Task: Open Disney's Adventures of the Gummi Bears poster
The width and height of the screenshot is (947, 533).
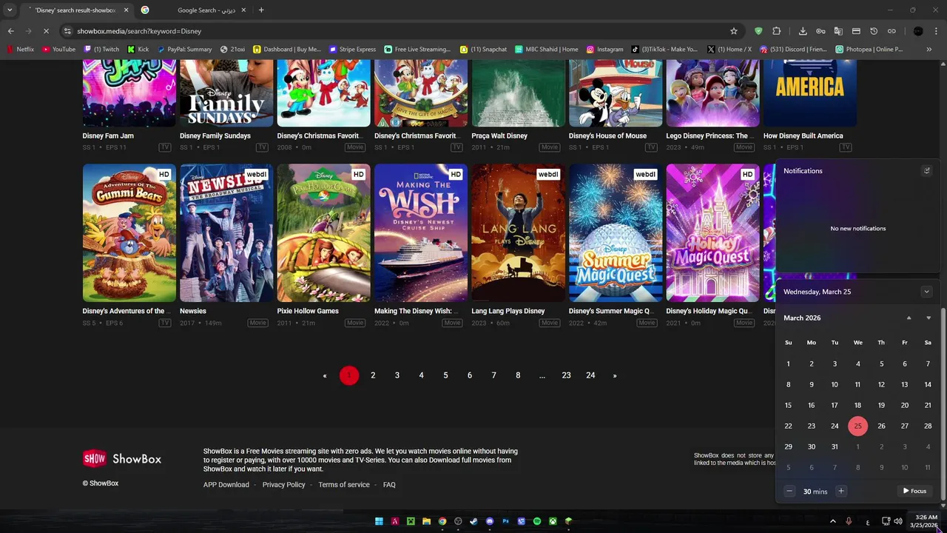Action: point(129,233)
